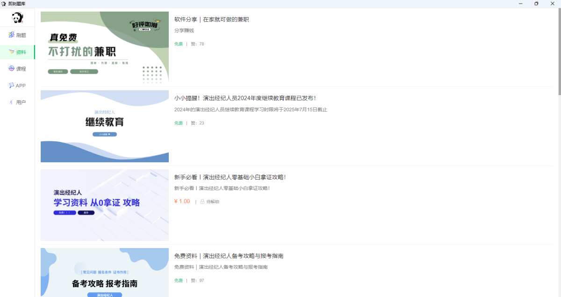Click the APP sidebar icon
Image resolution: width=561 pixels, height=297 pixels.
(x=12, y=85)
